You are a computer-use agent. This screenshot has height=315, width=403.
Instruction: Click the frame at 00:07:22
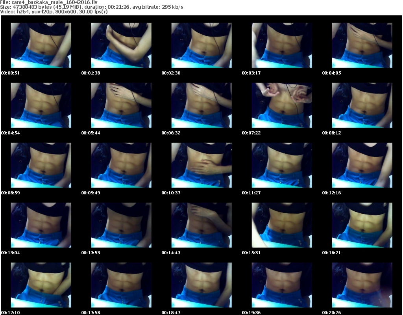[x=282, y=105]
